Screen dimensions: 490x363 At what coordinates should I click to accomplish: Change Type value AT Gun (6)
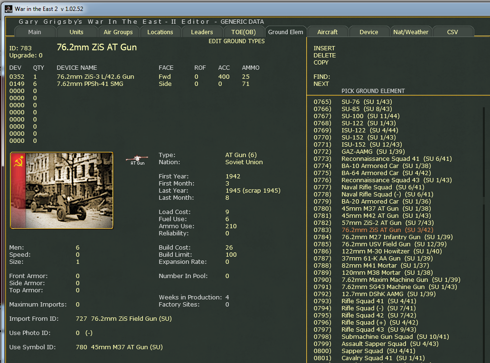click(241, 155)
